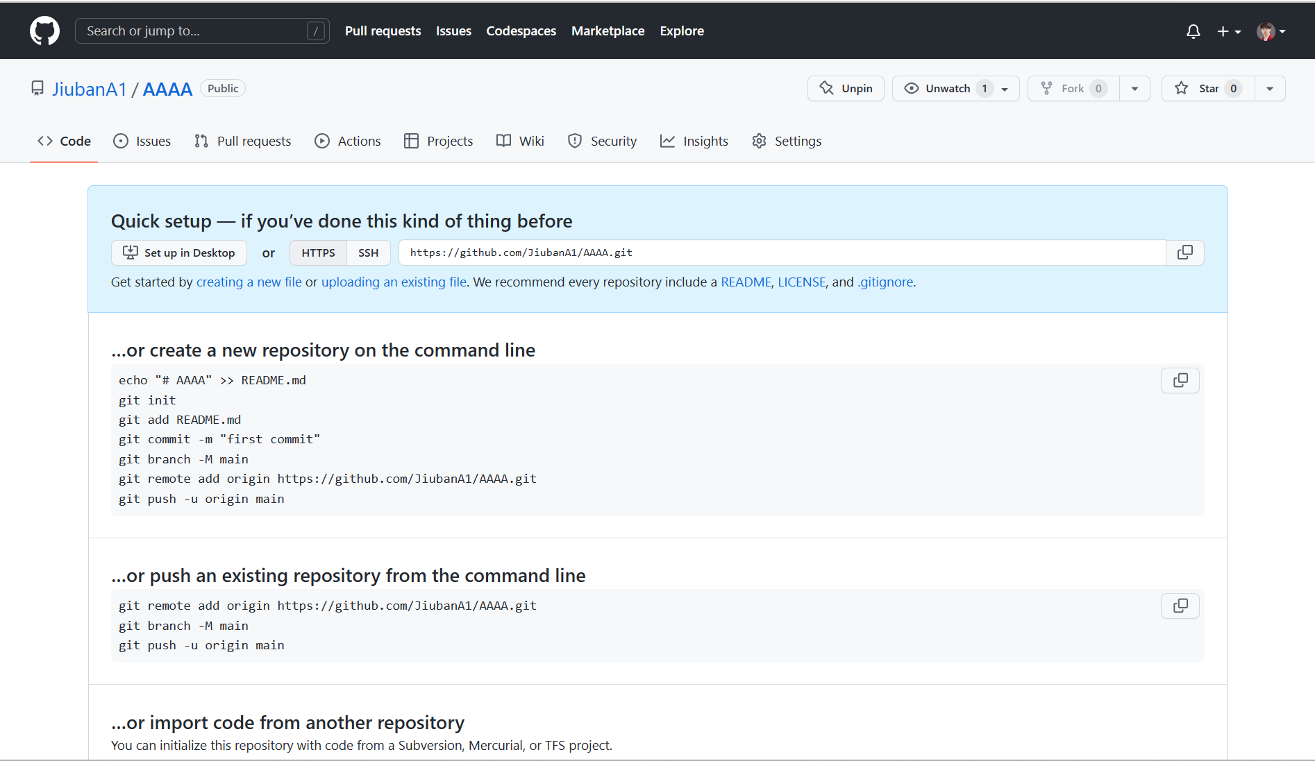The width and height of the screenshot is (1315, 761).
Task: Switch to the repository Pull requests tab
Action: (242, 141)
